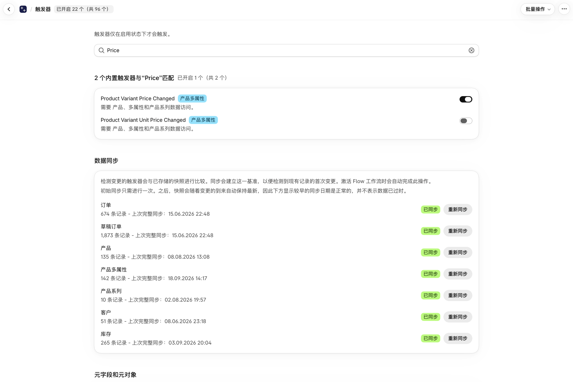The image size is (573, 382).
Task: Click 142 条记录 sync info line
Action: (x=154, y=278)
